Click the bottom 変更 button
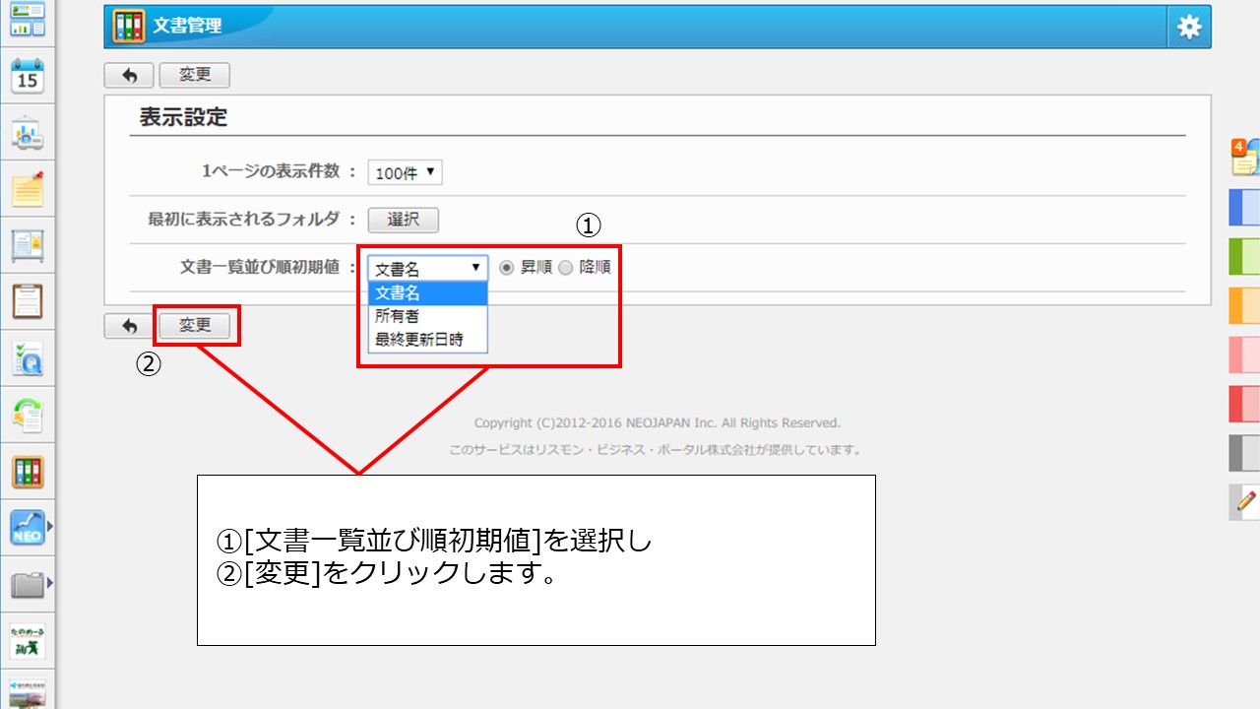The image size is (1260, 709). tap(195, 326)
